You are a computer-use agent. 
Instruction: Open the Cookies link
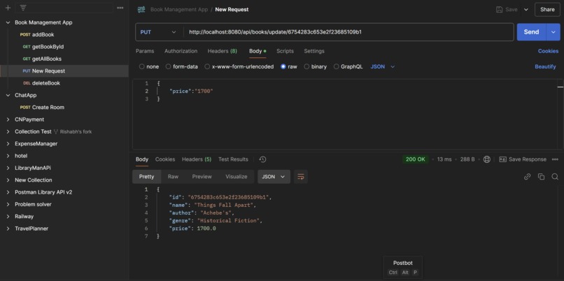click(x=548, y=51)
